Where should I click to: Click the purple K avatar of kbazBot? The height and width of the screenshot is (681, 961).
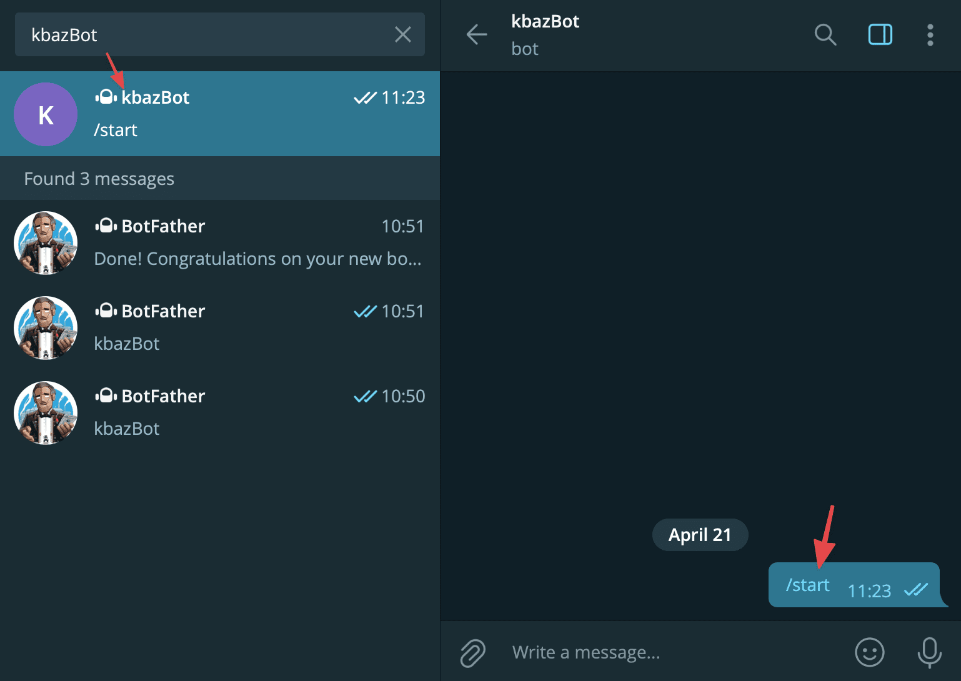(x=45, y=114)
